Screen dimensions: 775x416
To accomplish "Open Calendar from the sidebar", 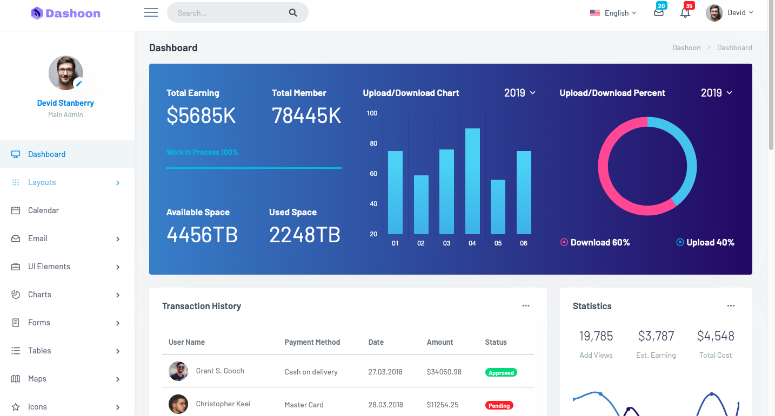I will [x=43, y=210].
